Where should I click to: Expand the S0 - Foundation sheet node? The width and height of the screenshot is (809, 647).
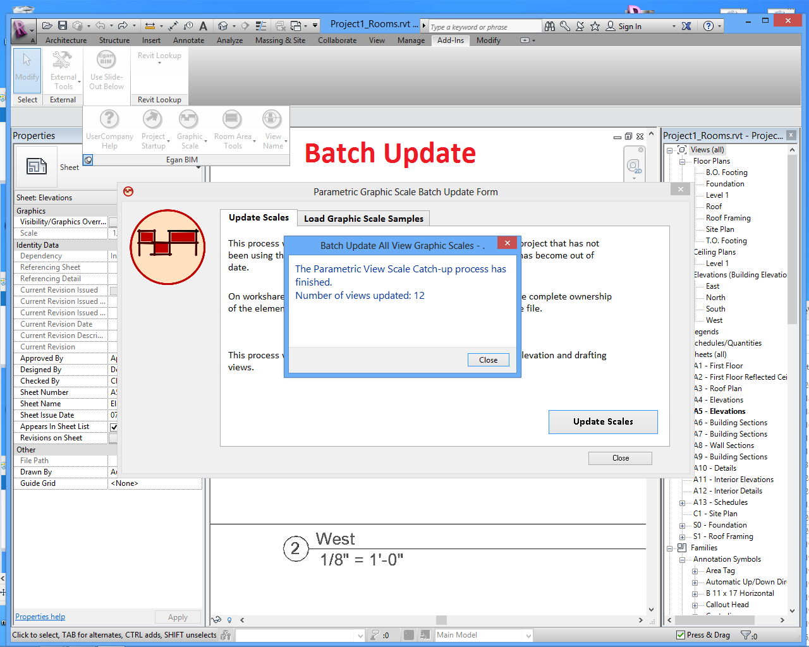682,526
